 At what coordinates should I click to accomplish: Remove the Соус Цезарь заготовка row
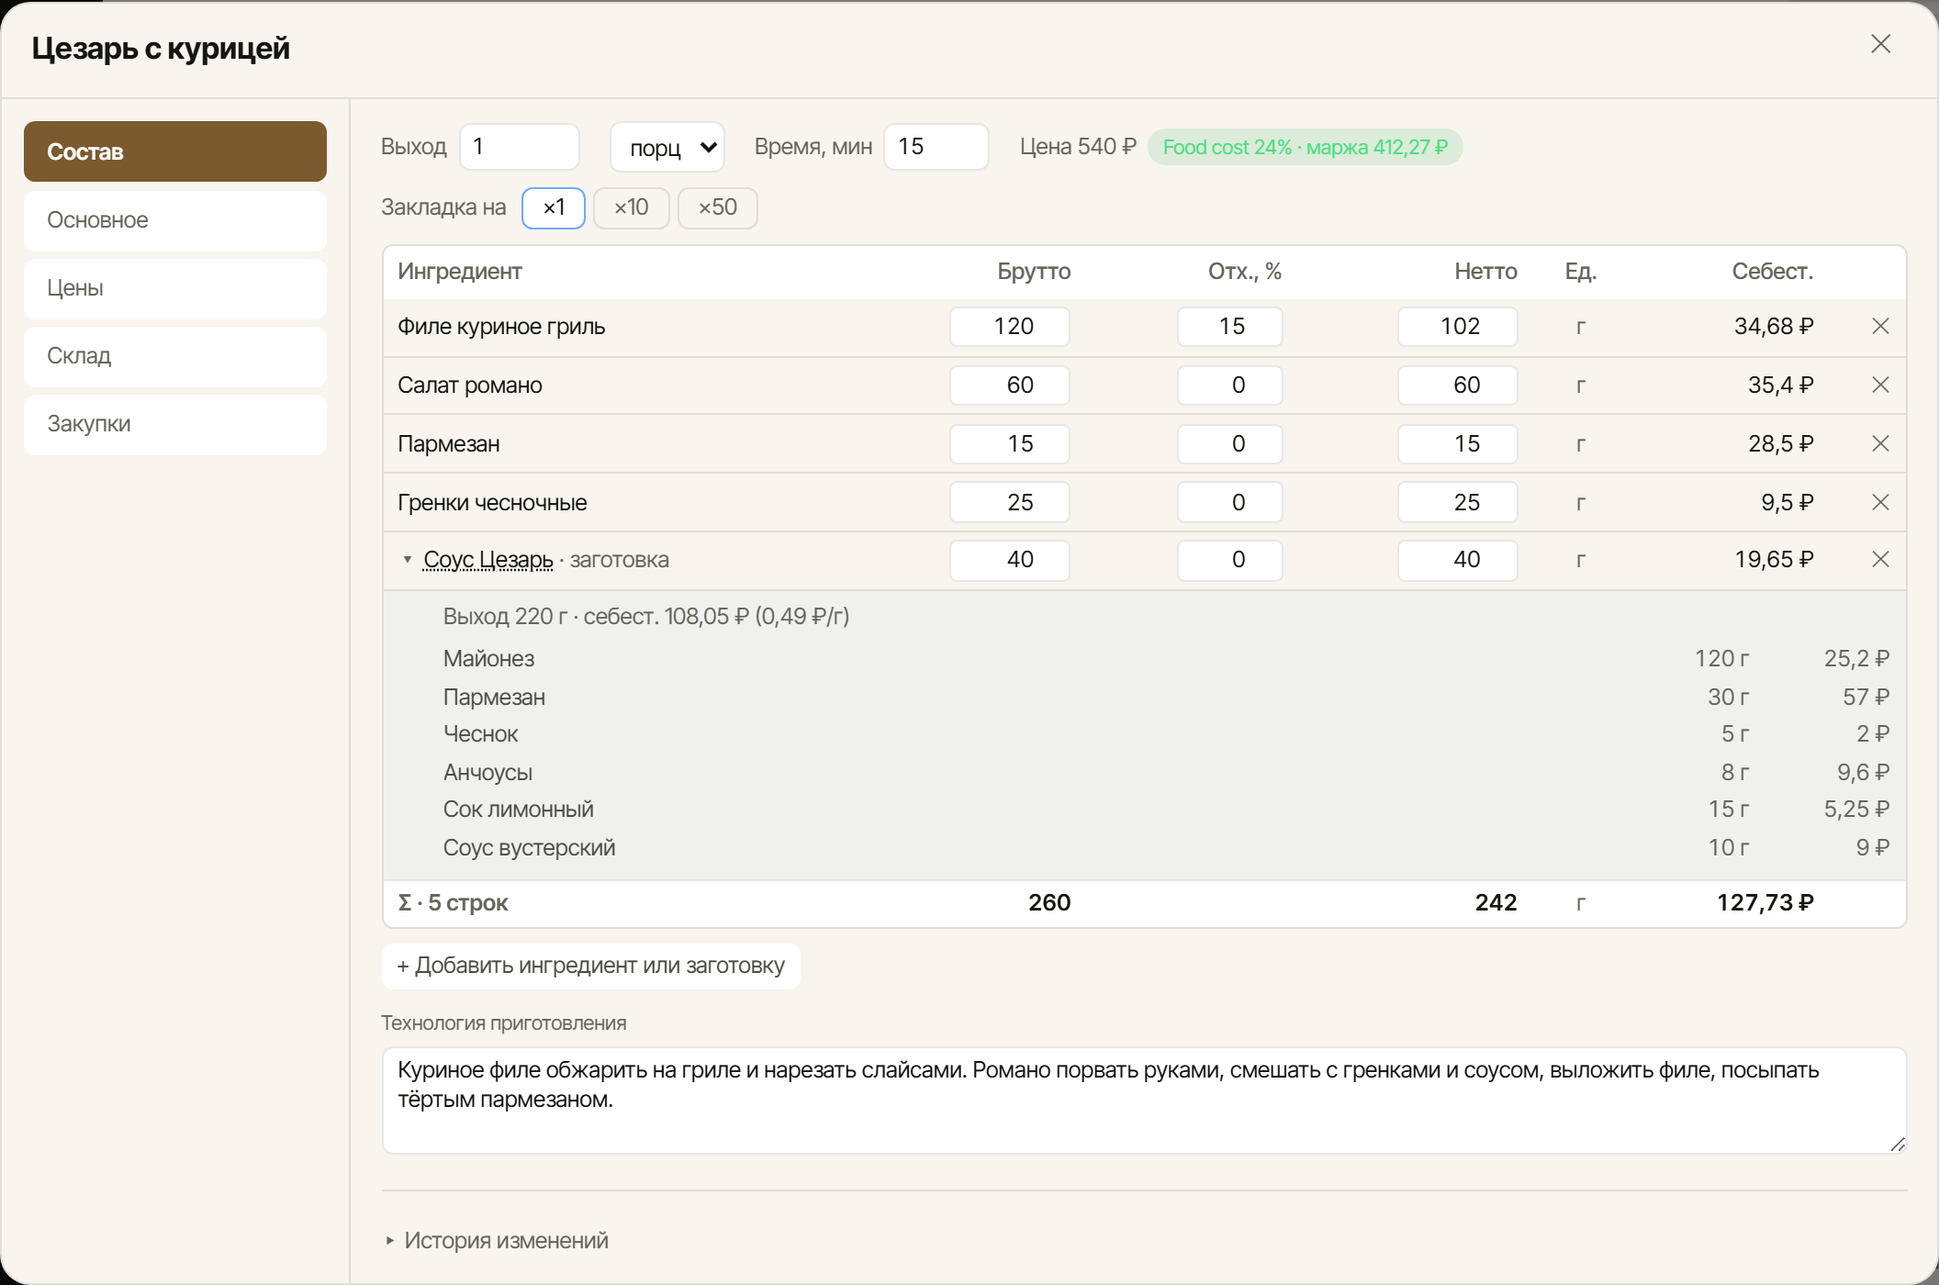(x=1880, y=560)
